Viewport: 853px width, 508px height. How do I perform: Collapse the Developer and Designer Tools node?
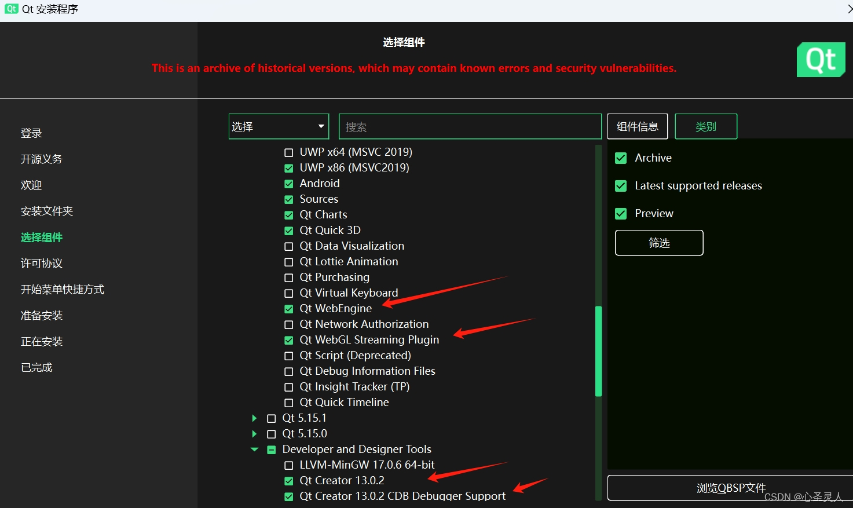pos(254,449)
